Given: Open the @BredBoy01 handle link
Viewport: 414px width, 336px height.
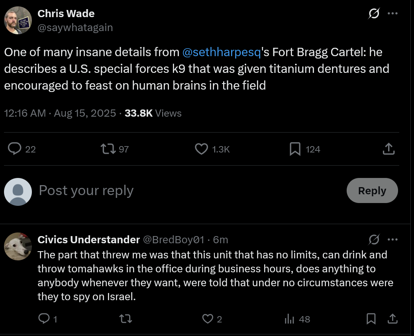Looking at the screenshot, I should (173, 240).
